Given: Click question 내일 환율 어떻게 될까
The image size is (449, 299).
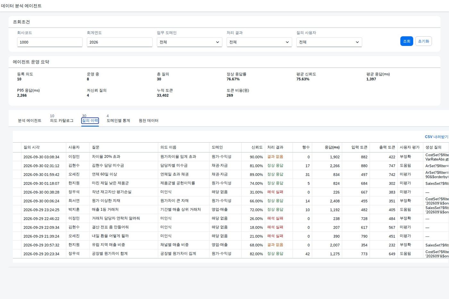Looking at the screenshot, I should 110,236.
